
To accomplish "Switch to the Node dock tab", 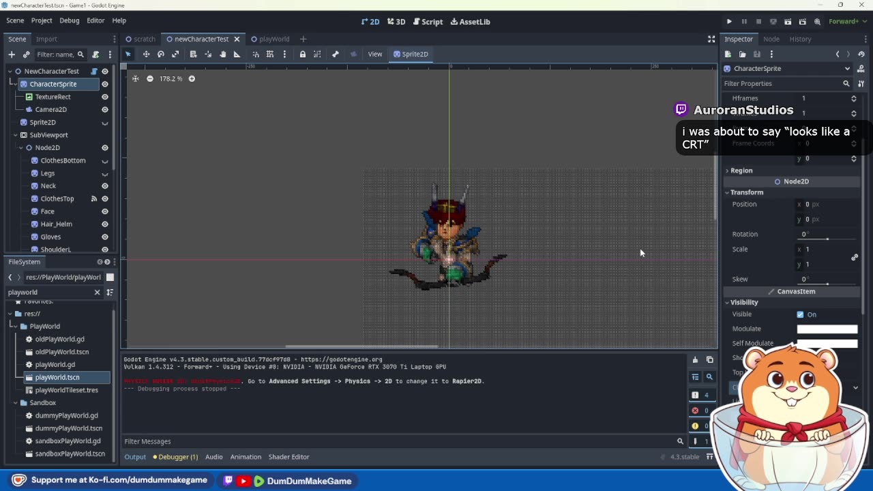I will [771, 39].
